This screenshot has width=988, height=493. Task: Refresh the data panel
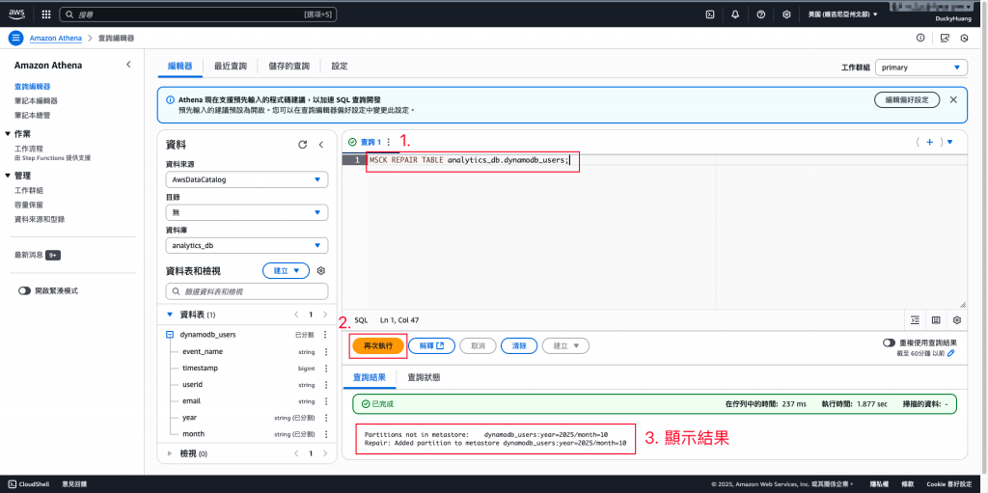tap(302, 145)
